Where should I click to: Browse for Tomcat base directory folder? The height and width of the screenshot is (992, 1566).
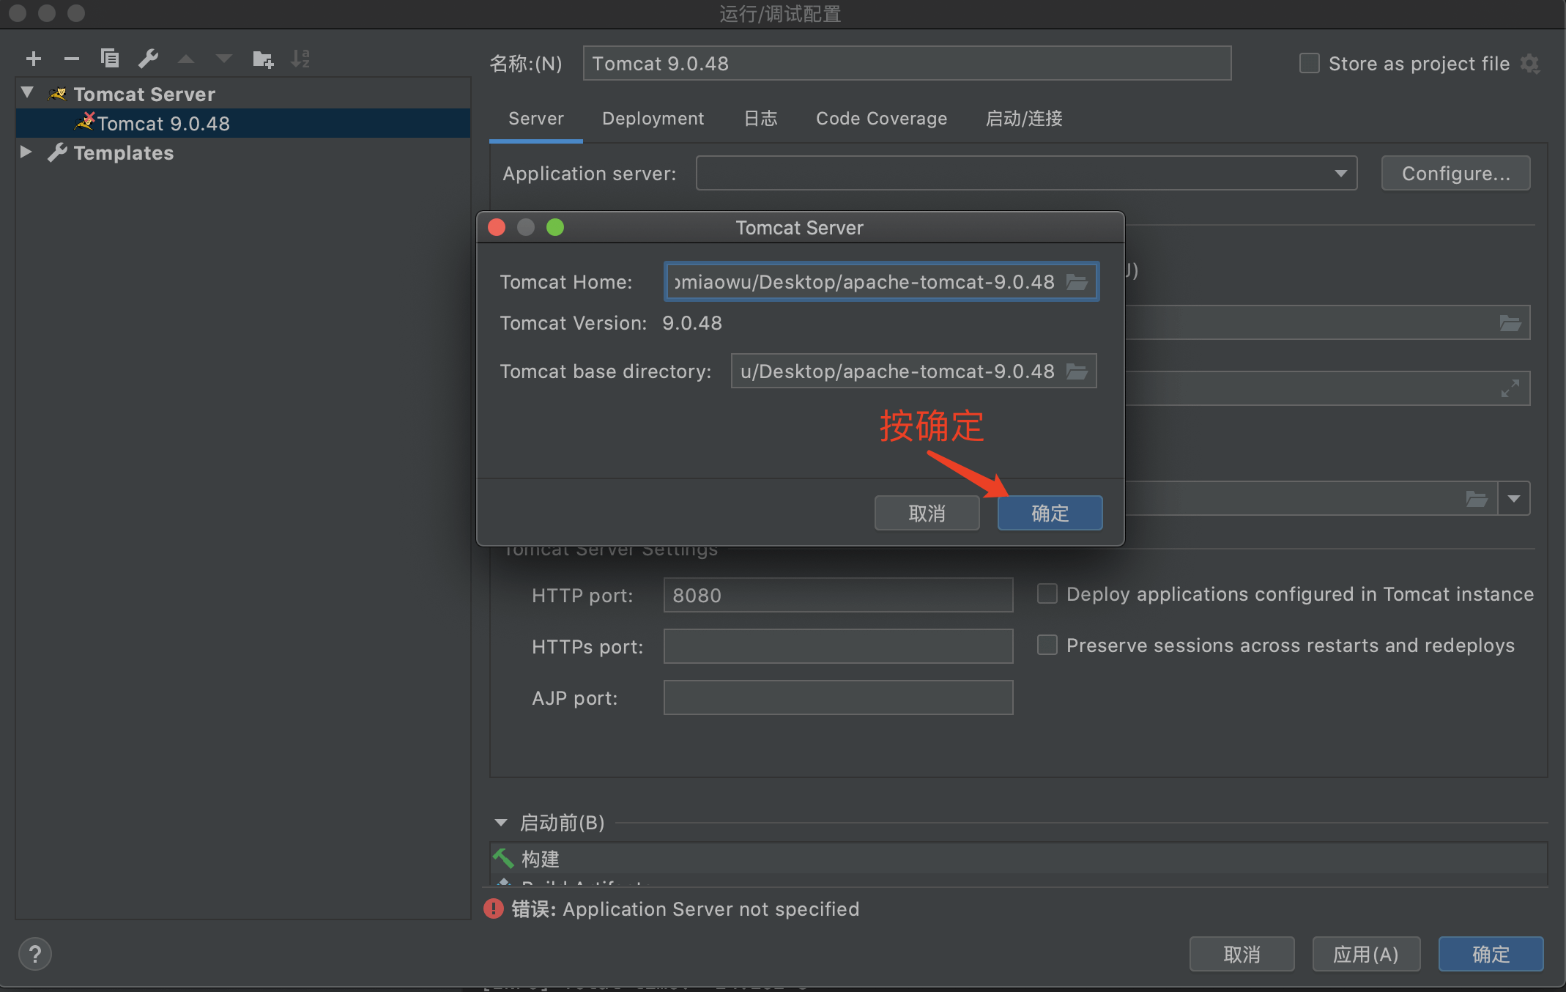tap(1077, 371)
